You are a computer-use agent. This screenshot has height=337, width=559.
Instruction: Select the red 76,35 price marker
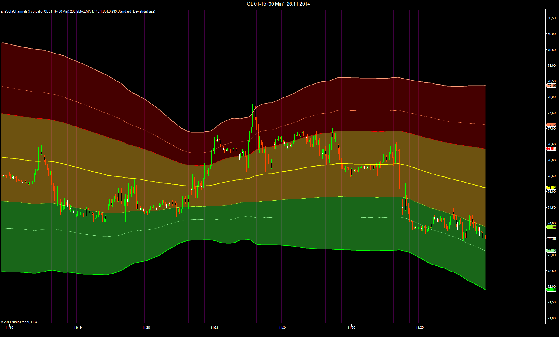click(x=551, y=149)
